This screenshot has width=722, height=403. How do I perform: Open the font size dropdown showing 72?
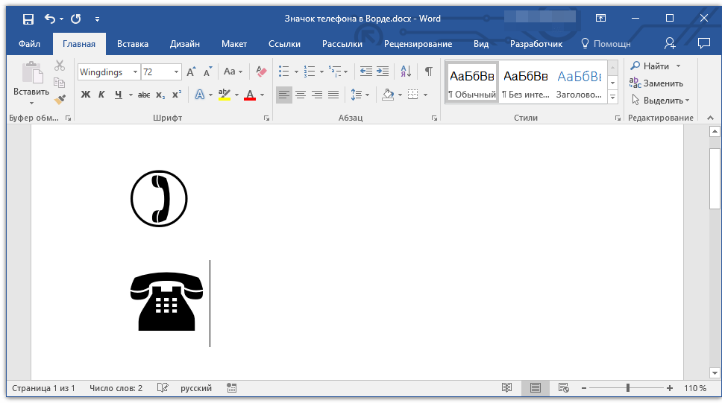[x=177, y=72]
